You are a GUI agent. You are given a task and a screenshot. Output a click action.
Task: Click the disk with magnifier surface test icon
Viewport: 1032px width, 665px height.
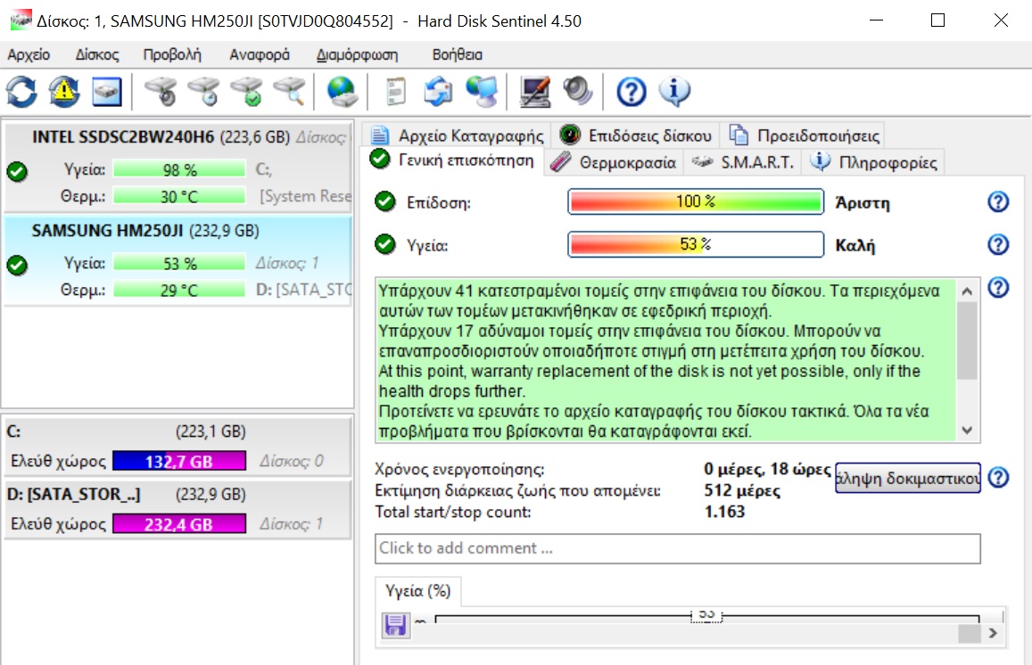pyautogui.click(x=288, y=91)
